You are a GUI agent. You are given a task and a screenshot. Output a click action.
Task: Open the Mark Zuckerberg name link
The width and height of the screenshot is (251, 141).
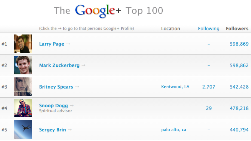pos(59,66)
